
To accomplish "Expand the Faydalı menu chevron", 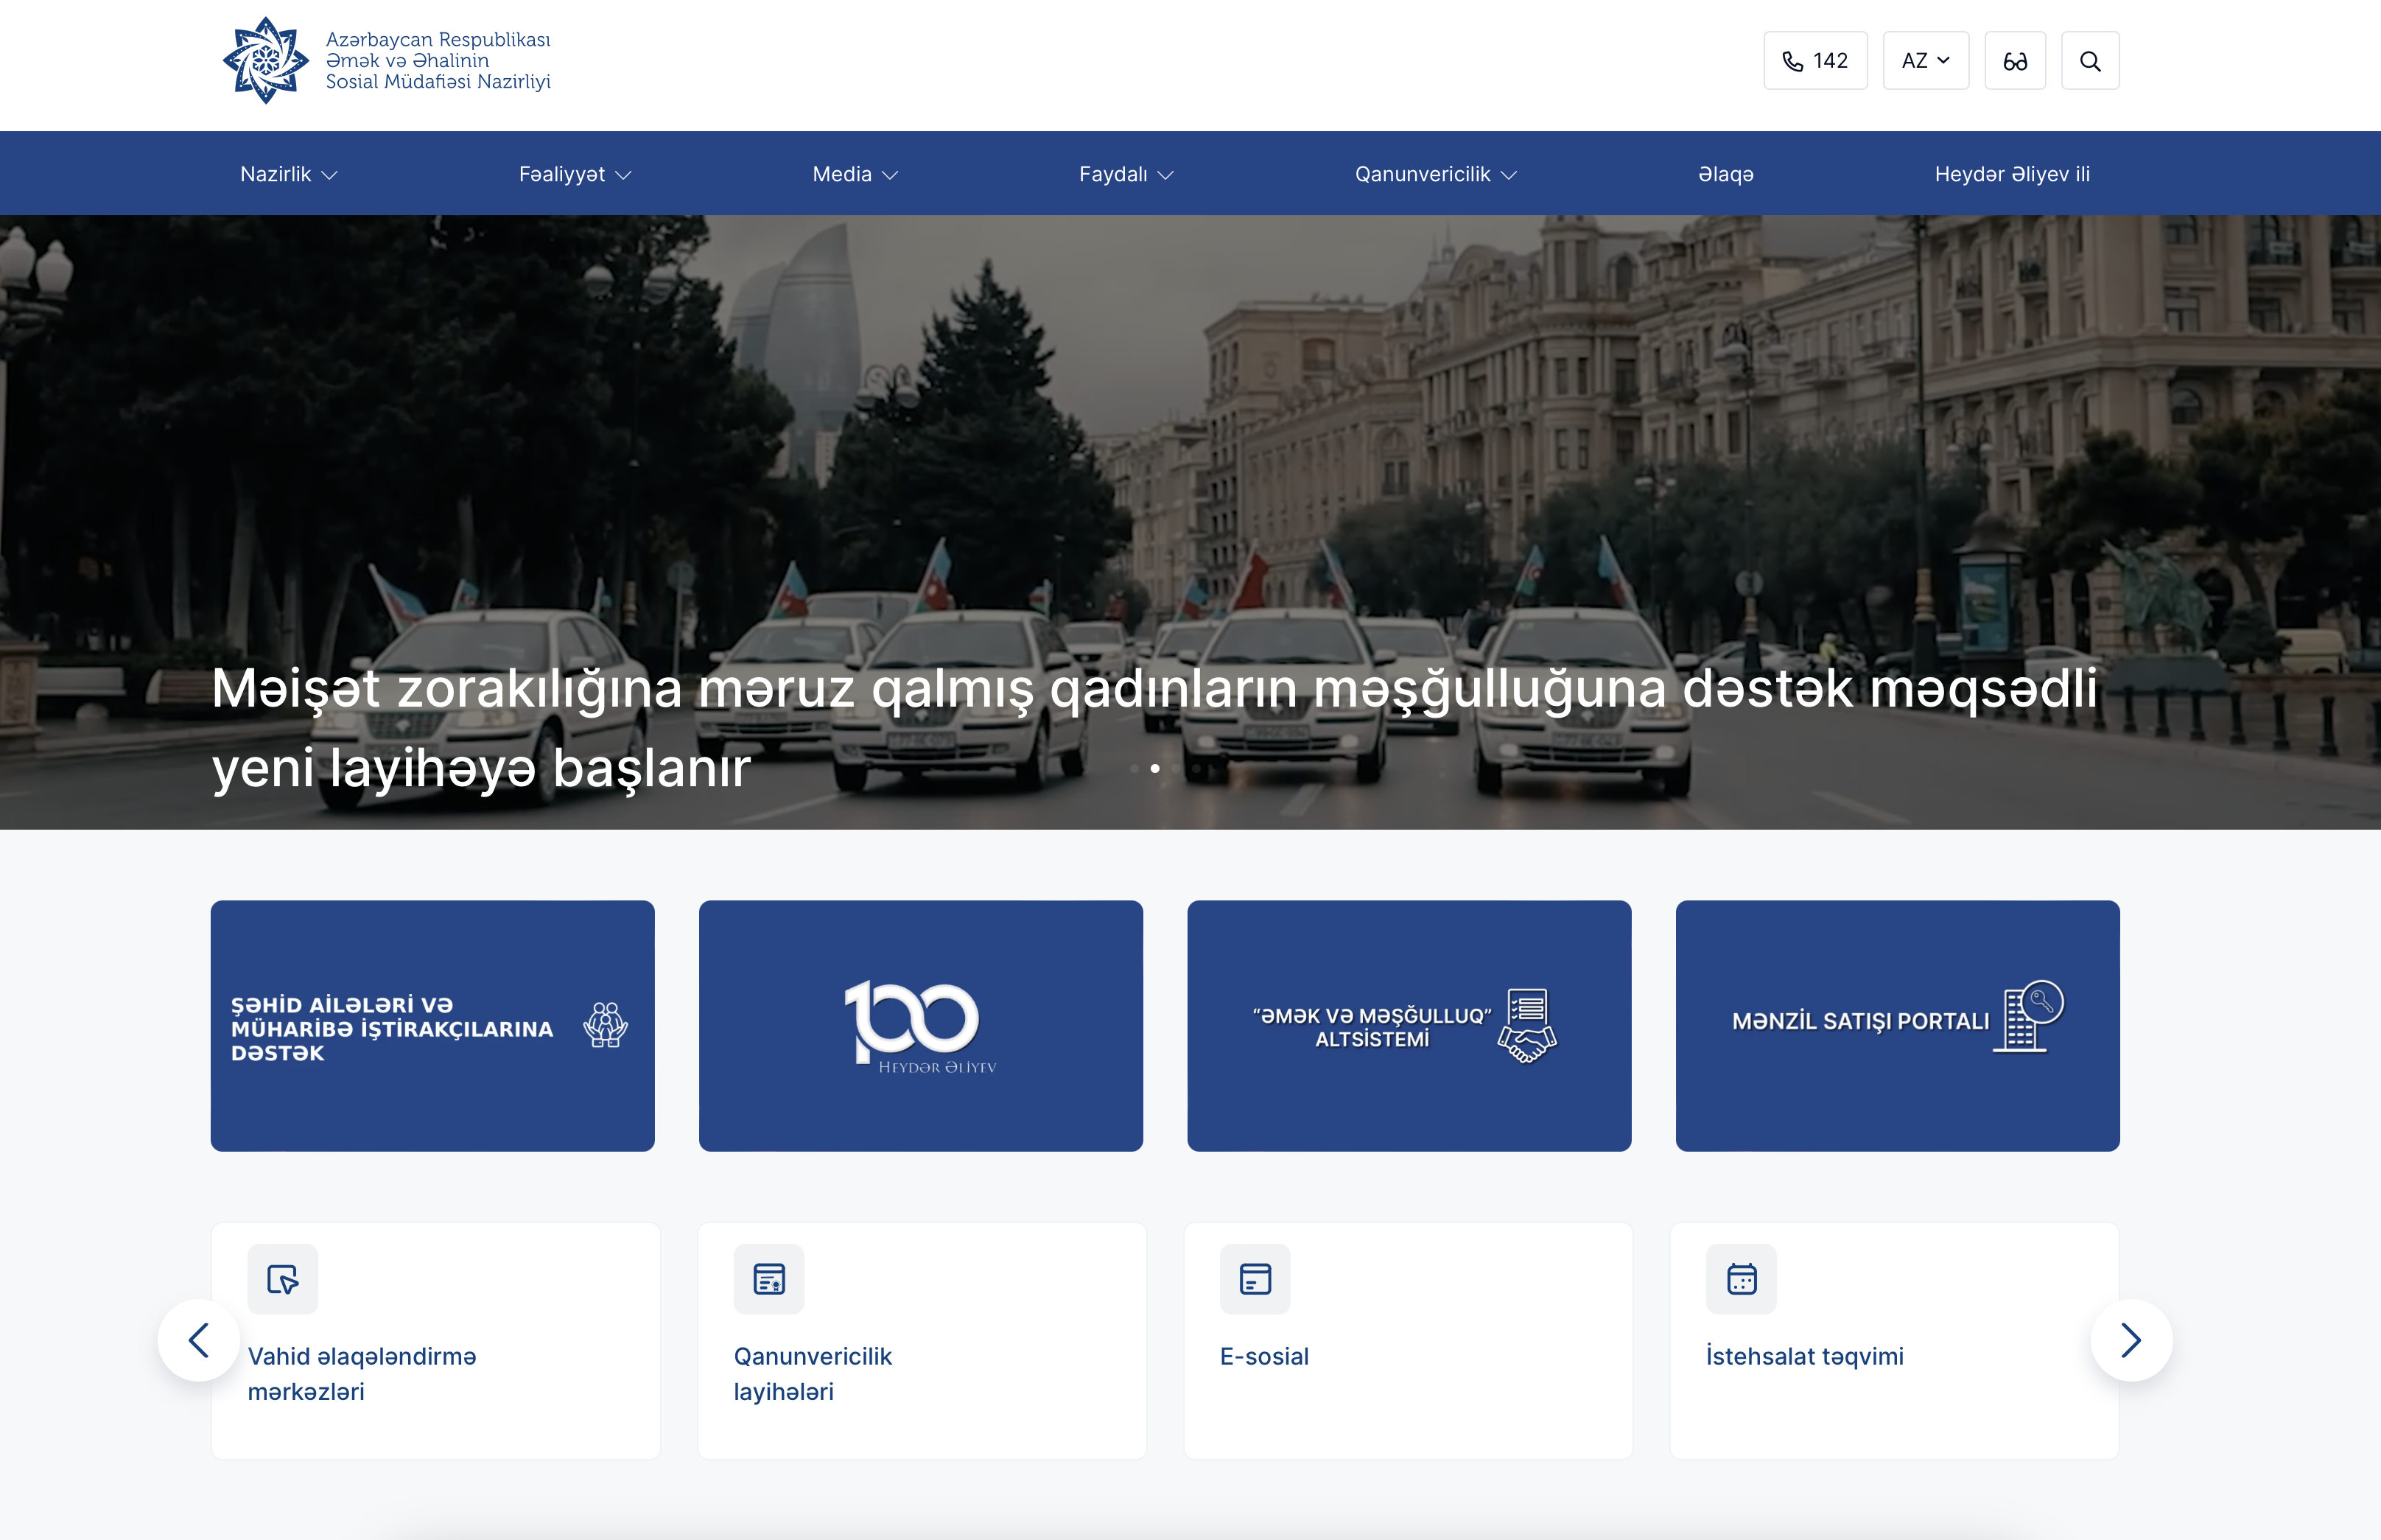I will click(1165, 175).
